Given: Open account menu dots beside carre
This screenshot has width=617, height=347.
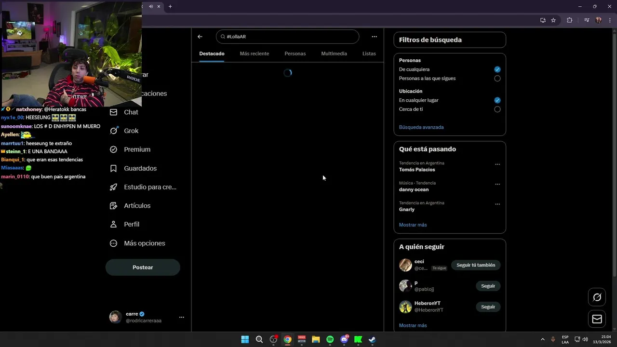Looking at the screenshot, I should [x=182, y=317].
